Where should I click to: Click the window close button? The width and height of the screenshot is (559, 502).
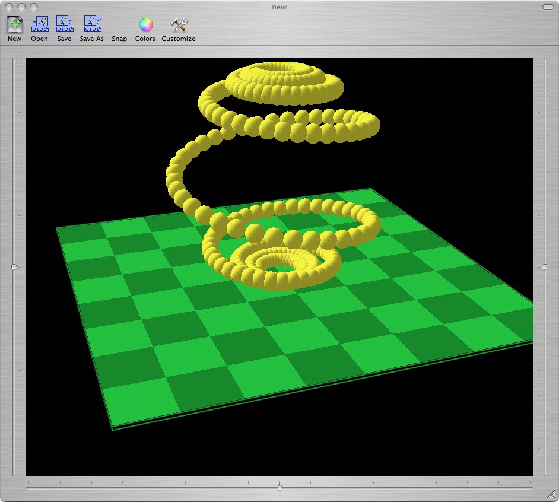(9, 7)
